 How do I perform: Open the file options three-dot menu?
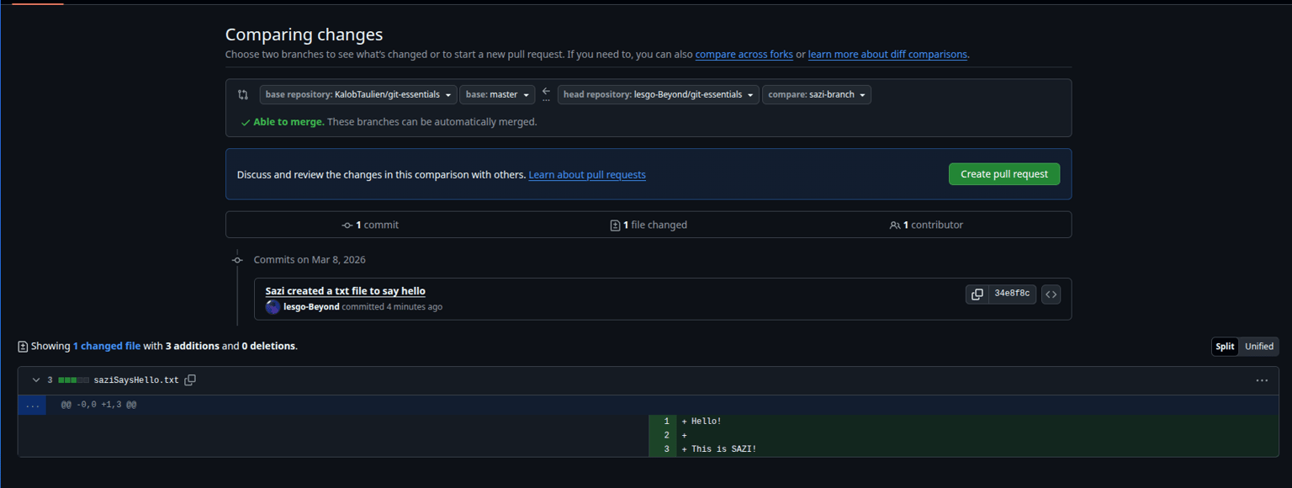(1262, 380)
